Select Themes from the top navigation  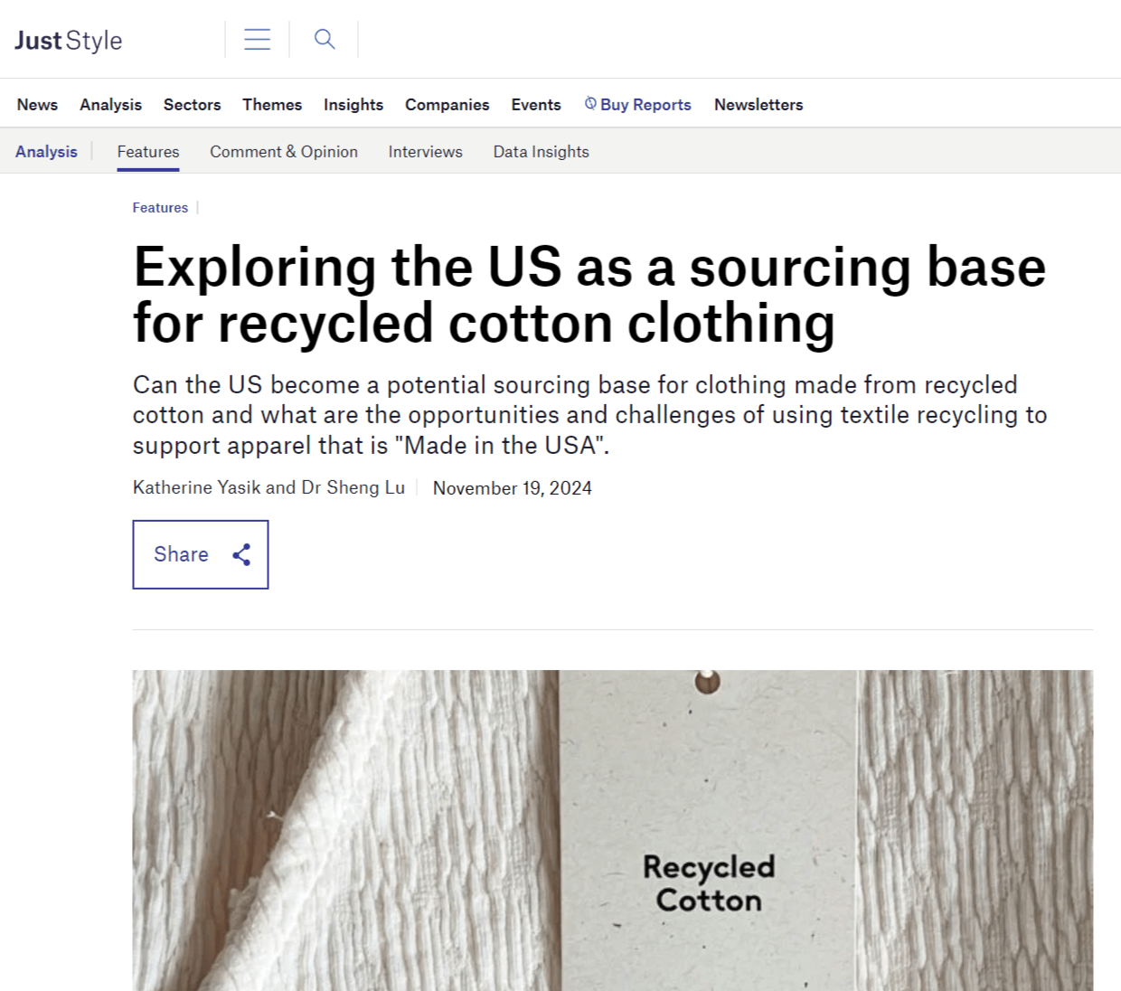pyautogui.click(x=272, y=105)
